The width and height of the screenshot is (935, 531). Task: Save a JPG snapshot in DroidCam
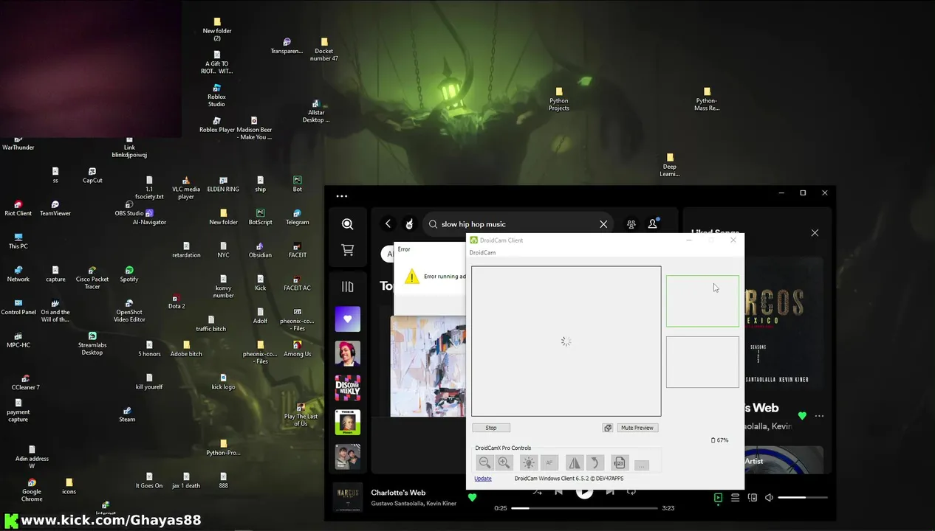click(620, 463)
